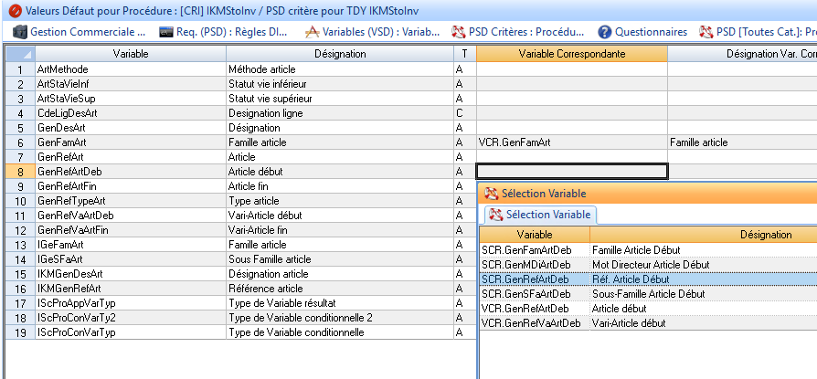Click the Req. (PSD) Règles icon
Screen dimensions: 817x379
(x=166, y=31)
